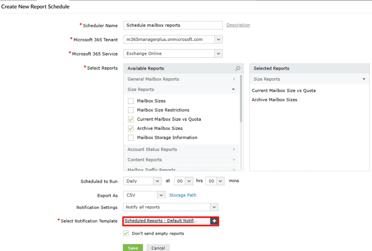The image size is (372, 251).
Task: Open the Microsoft 365 Tenant dropdown
Action: pyautogui.click(x=218, y=39)
